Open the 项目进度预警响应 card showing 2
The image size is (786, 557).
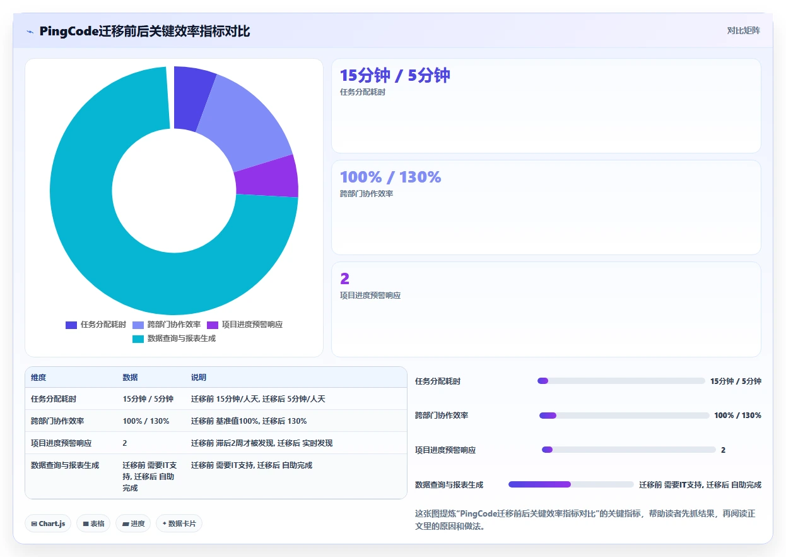546,309
